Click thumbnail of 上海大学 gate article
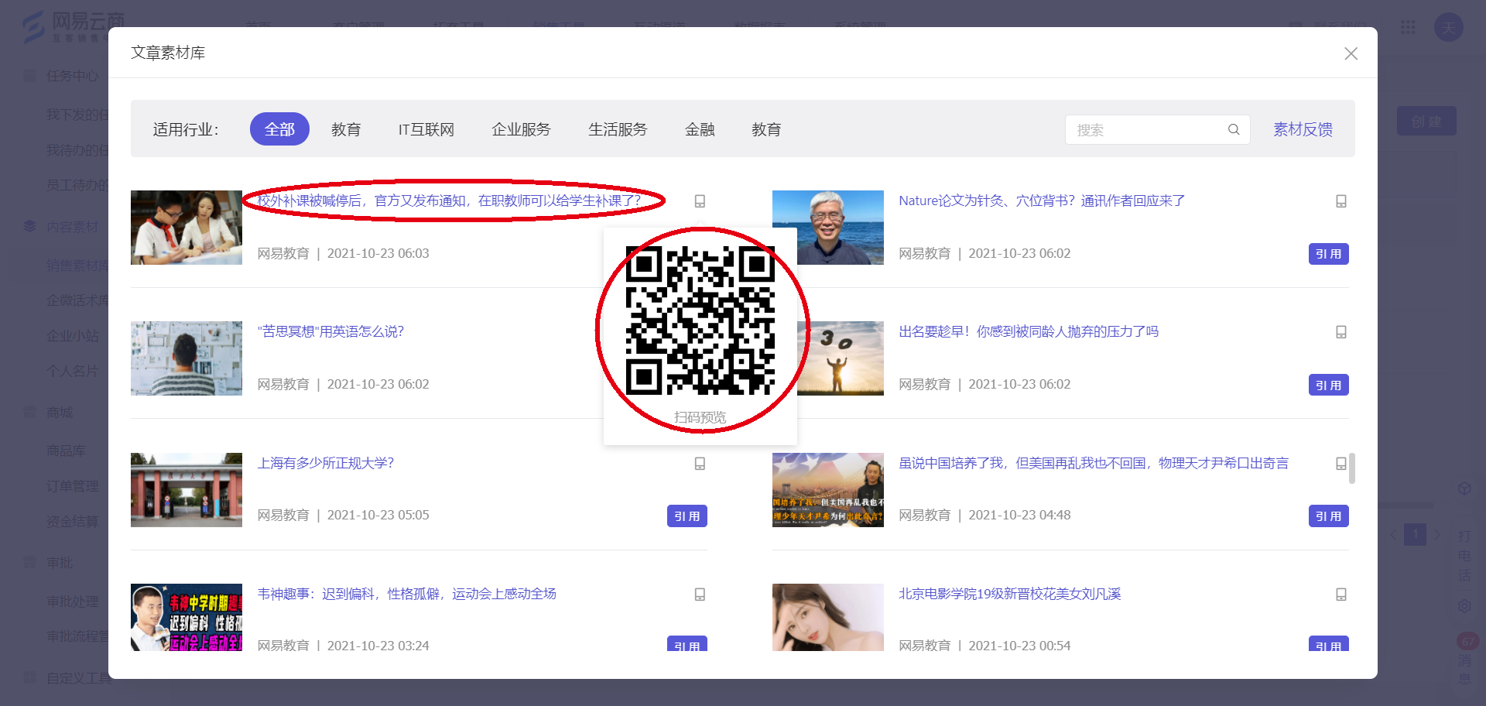 [x=187, y=490]
